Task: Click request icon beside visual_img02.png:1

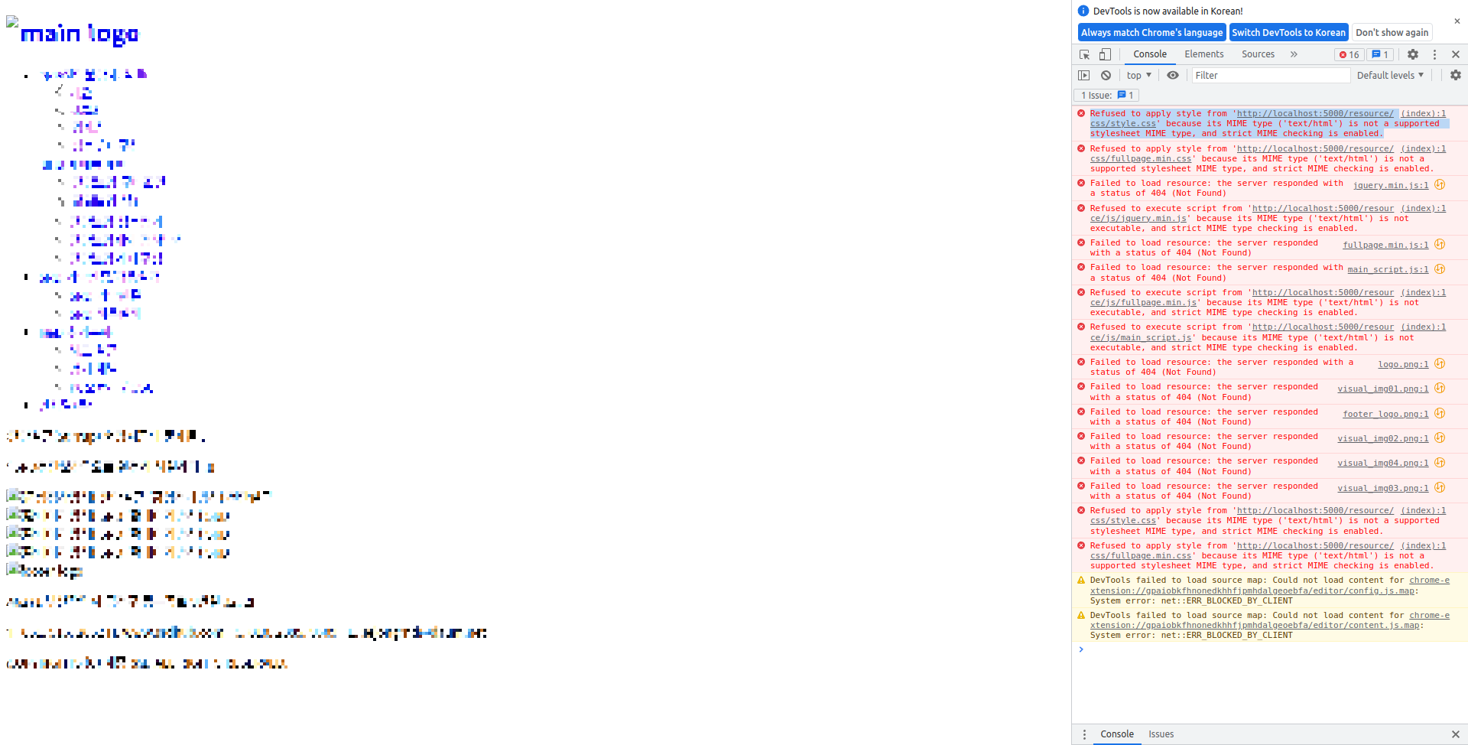Action: (1440, 438)
